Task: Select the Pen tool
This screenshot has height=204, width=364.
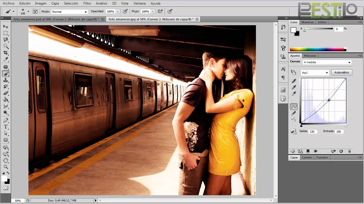Action: (6, 120)
